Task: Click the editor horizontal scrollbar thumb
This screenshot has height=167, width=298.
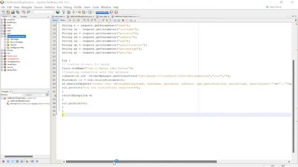Action: (141, 161)
